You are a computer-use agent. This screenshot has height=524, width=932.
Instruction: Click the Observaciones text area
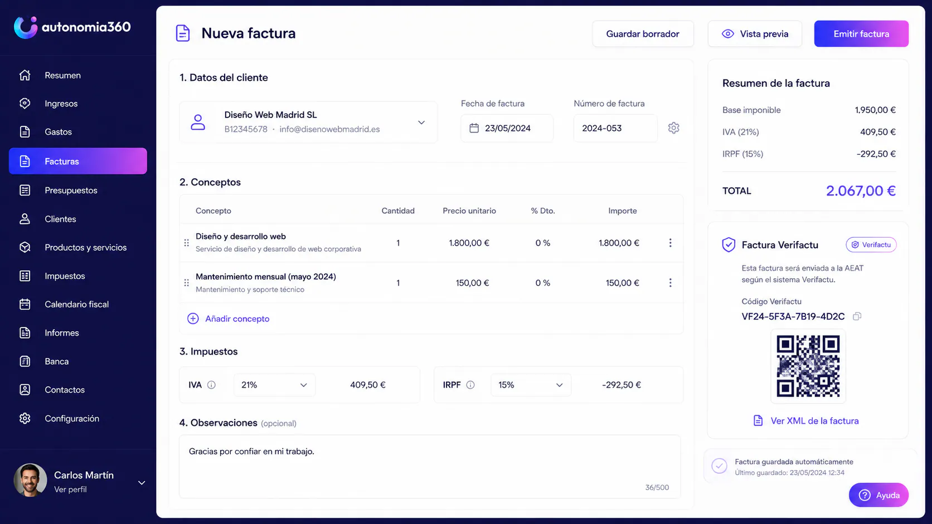point(430,467)
